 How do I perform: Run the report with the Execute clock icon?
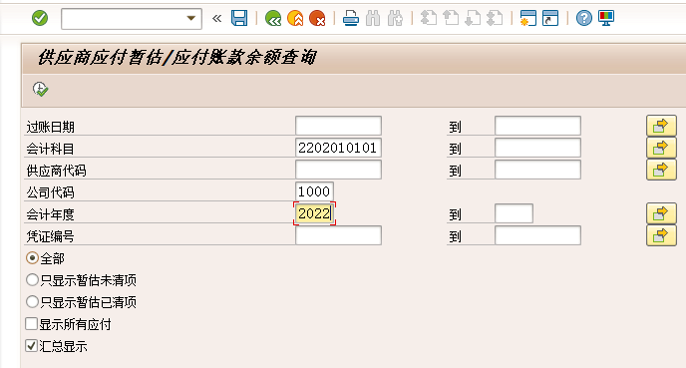click(40, 90)
